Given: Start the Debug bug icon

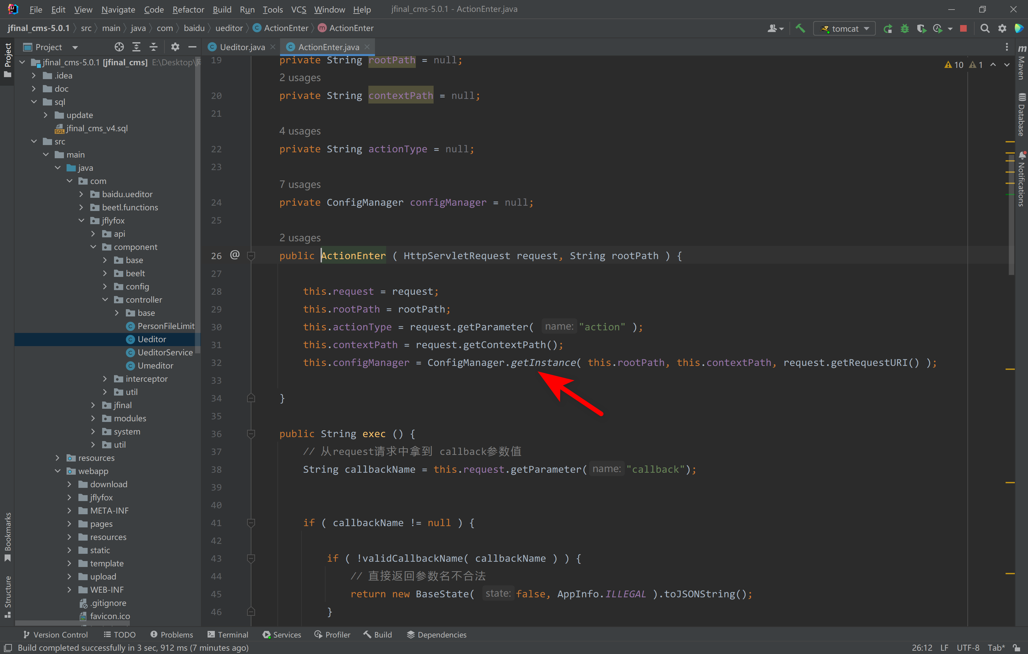Looking at the screenshot, I should point(904,28).
